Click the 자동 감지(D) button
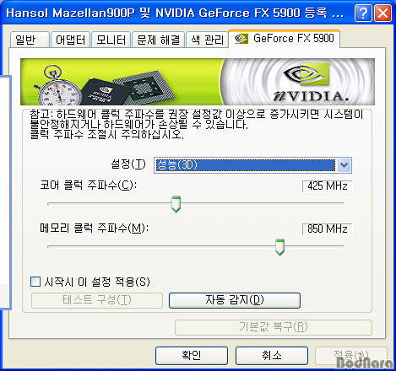Image resolution: width=396 pixels, height=371 pixels. (x=235, y=300)
